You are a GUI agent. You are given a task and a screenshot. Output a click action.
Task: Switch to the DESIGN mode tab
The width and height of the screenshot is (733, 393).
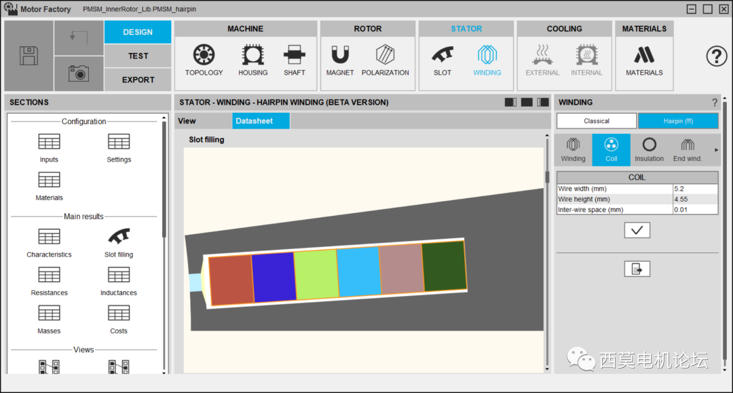coord(137,32)
